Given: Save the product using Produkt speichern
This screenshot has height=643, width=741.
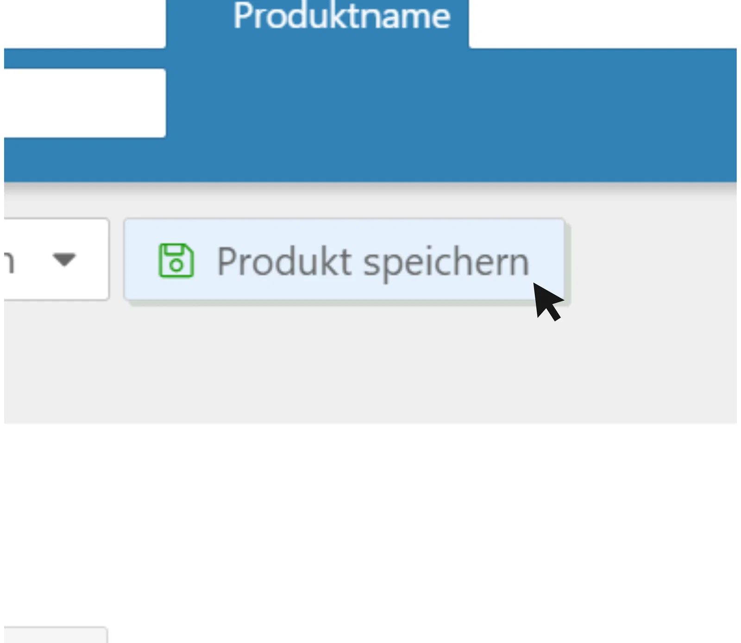Looking at the screenshot, I should 345,260.
